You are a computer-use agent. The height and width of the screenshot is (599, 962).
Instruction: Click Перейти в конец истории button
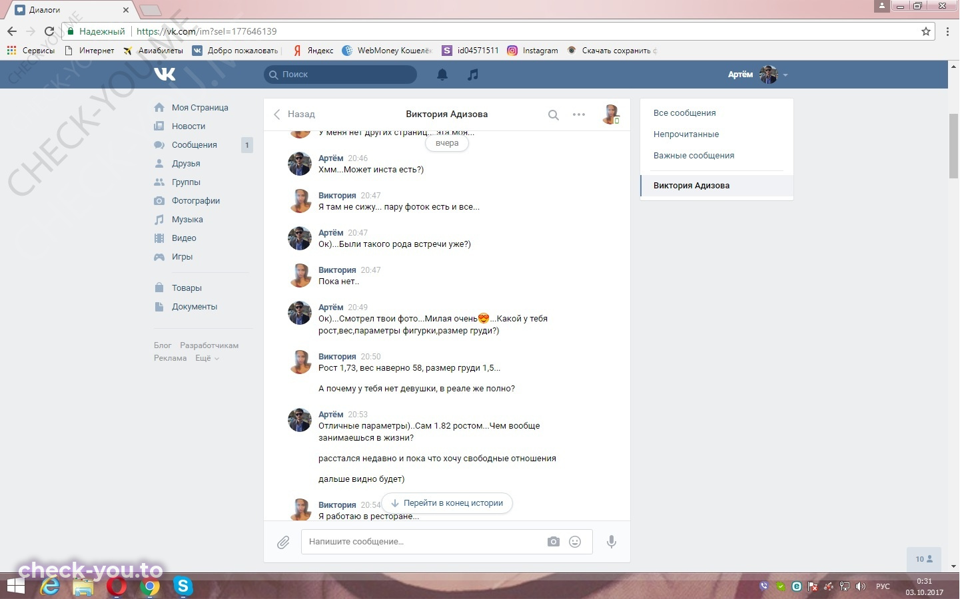click(447, 503)
